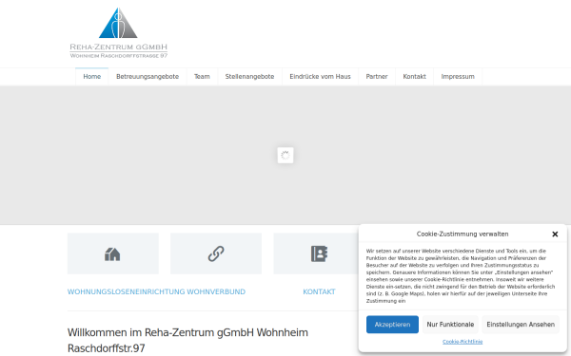Click the loading spinner in the slider
Screen dimensions: 571x356
pos(285,156)
